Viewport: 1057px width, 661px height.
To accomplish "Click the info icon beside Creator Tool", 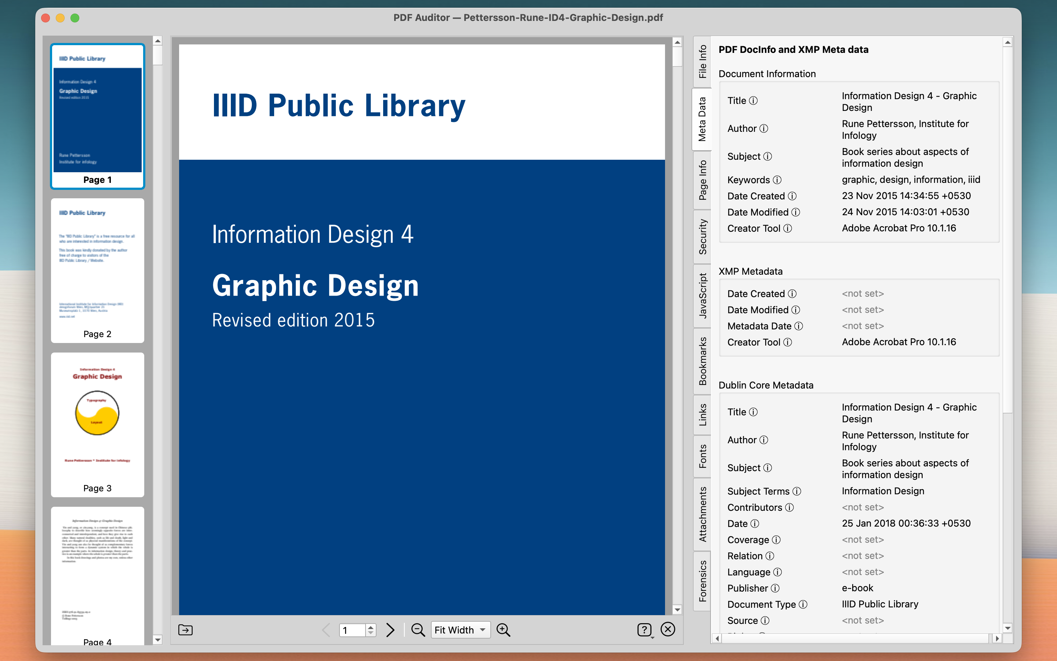I will [x=788, y=228].
